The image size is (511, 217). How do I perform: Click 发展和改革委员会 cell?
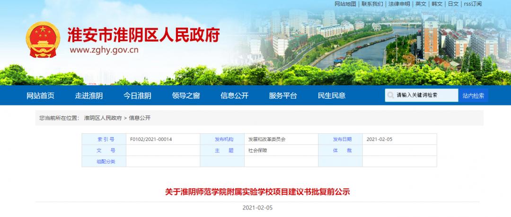click(x=266, y=139)
